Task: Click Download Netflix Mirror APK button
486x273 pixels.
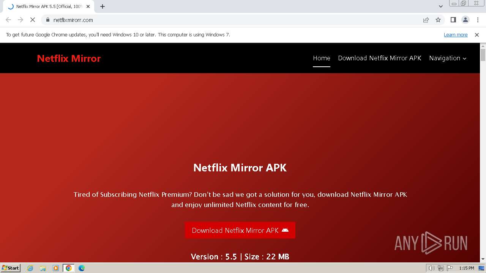Action: 240,230
